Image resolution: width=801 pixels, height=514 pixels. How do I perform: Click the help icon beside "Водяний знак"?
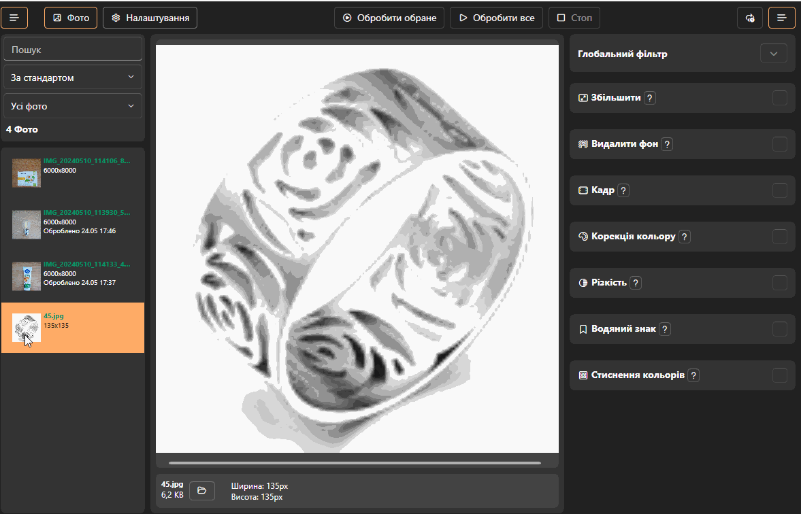tap(664, 328)
